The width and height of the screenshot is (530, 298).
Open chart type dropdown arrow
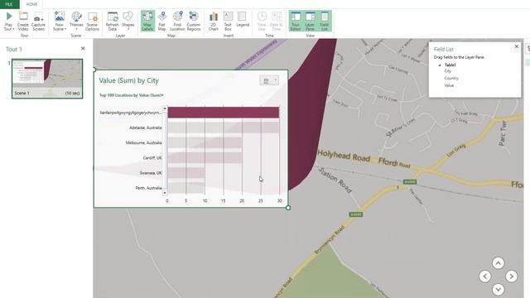pos(276,80)
